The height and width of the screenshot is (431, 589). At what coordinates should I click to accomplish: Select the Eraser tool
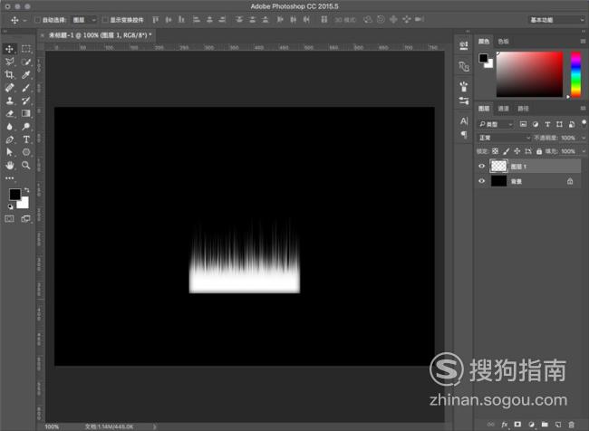click(10, 113)
